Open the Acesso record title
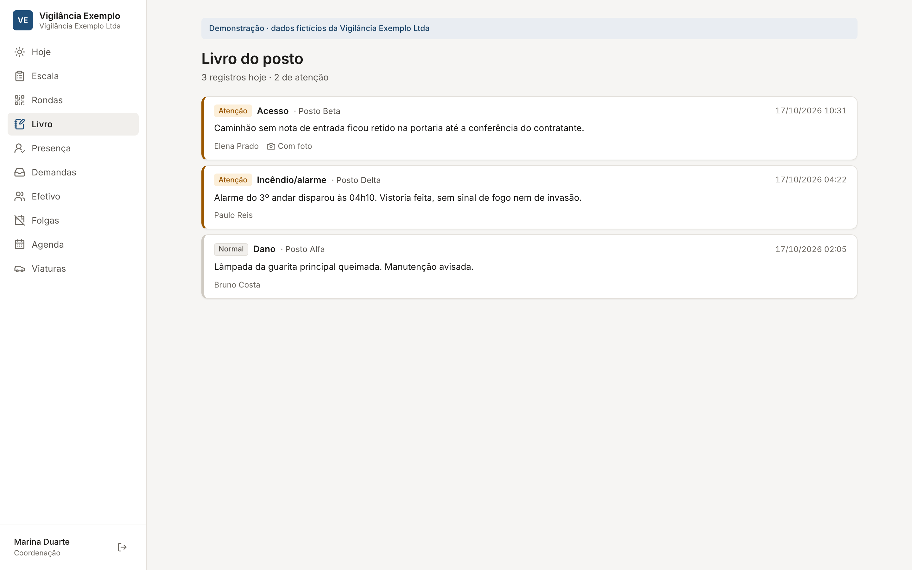Image resolution: width=912 pixels, height=570 pixels. coord(272,111)
